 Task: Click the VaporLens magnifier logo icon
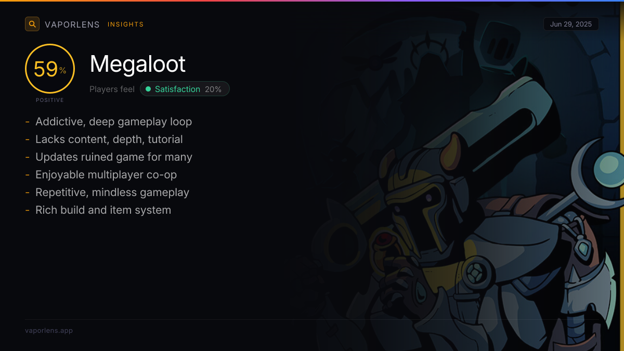point(32,24)
